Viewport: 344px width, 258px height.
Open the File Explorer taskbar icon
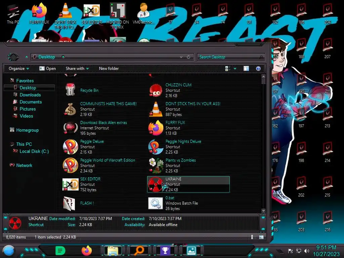point(113,251)
